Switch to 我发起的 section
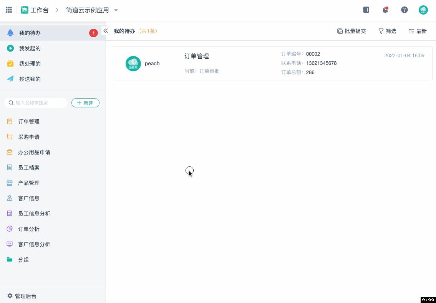Viewport: 436px width, 303px height. [x=30, y=48]
